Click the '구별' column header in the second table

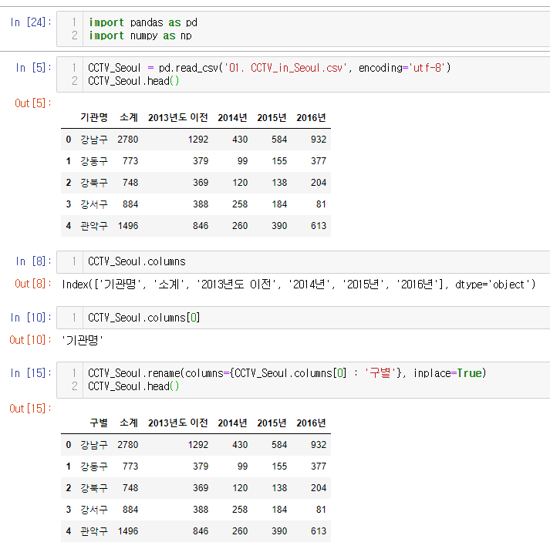[98, 423]
